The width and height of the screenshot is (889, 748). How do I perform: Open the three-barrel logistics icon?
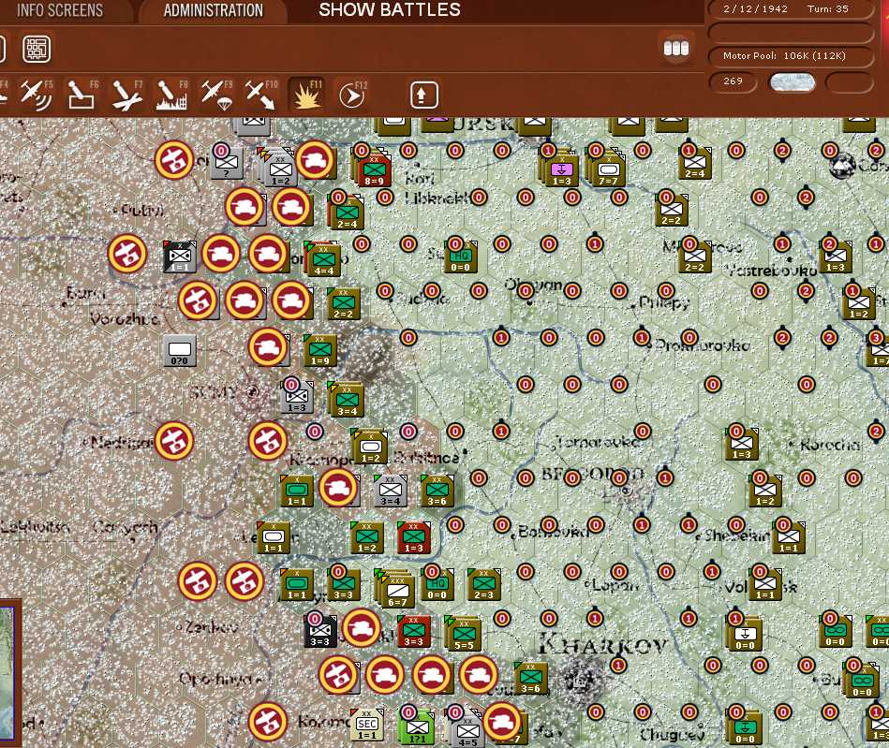[x=675, y=48]
